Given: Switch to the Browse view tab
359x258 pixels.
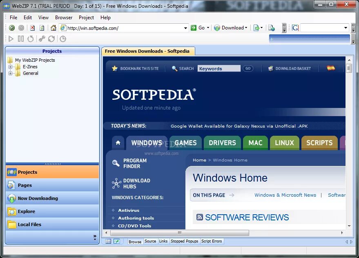Looking at the screenshot, I should [x=135, y=242].
